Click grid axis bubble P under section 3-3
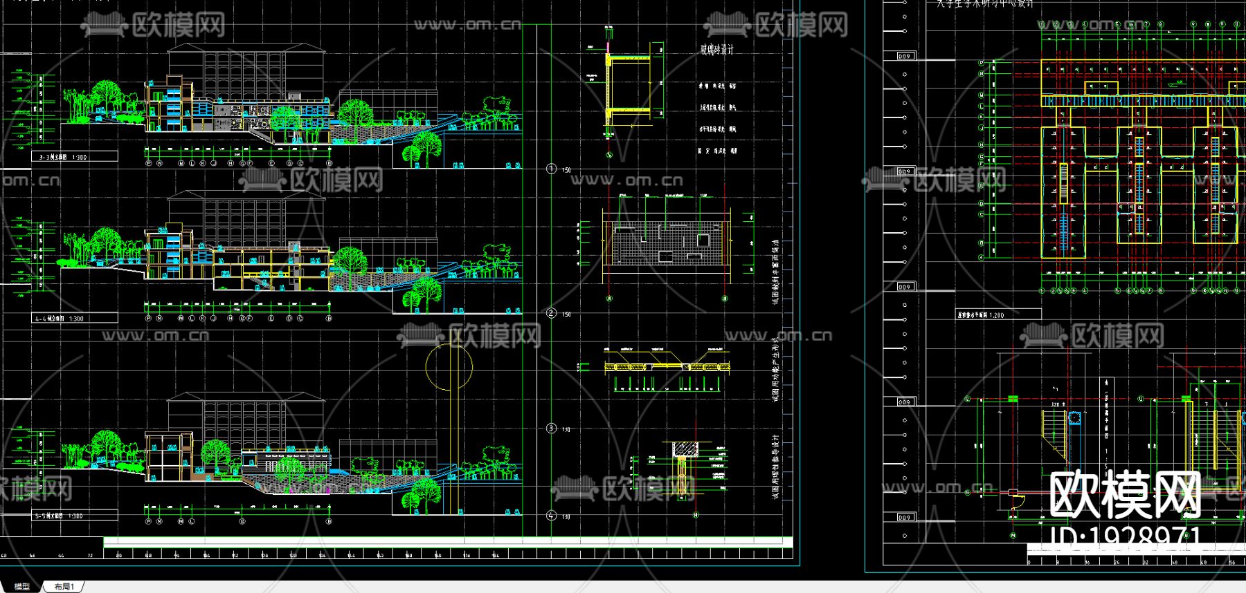The height and width of the screenshot is (593, 1246). pos(148,164)
